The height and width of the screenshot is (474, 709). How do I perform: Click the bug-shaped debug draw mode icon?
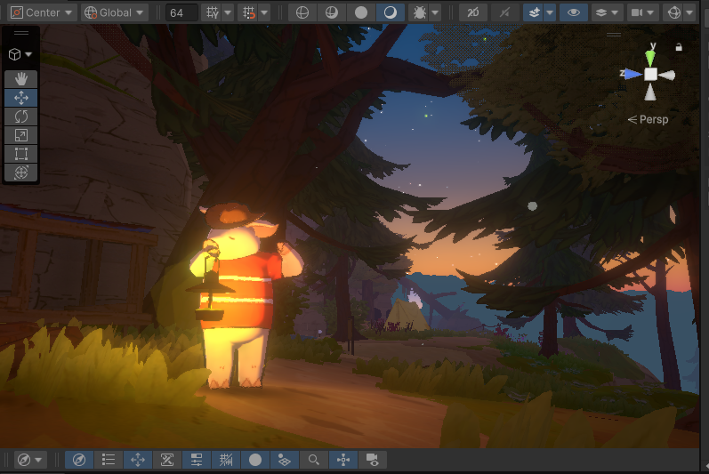[x=419, y=12]
